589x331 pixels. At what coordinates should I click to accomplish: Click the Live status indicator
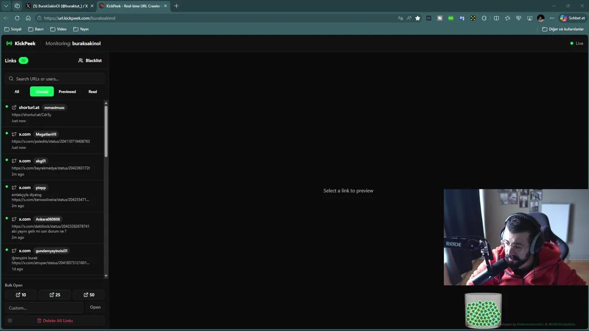tap(577, 43)
